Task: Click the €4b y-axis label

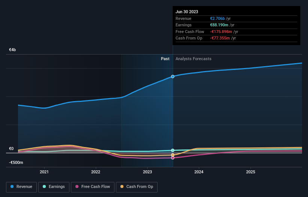Action: coord(12,50)
